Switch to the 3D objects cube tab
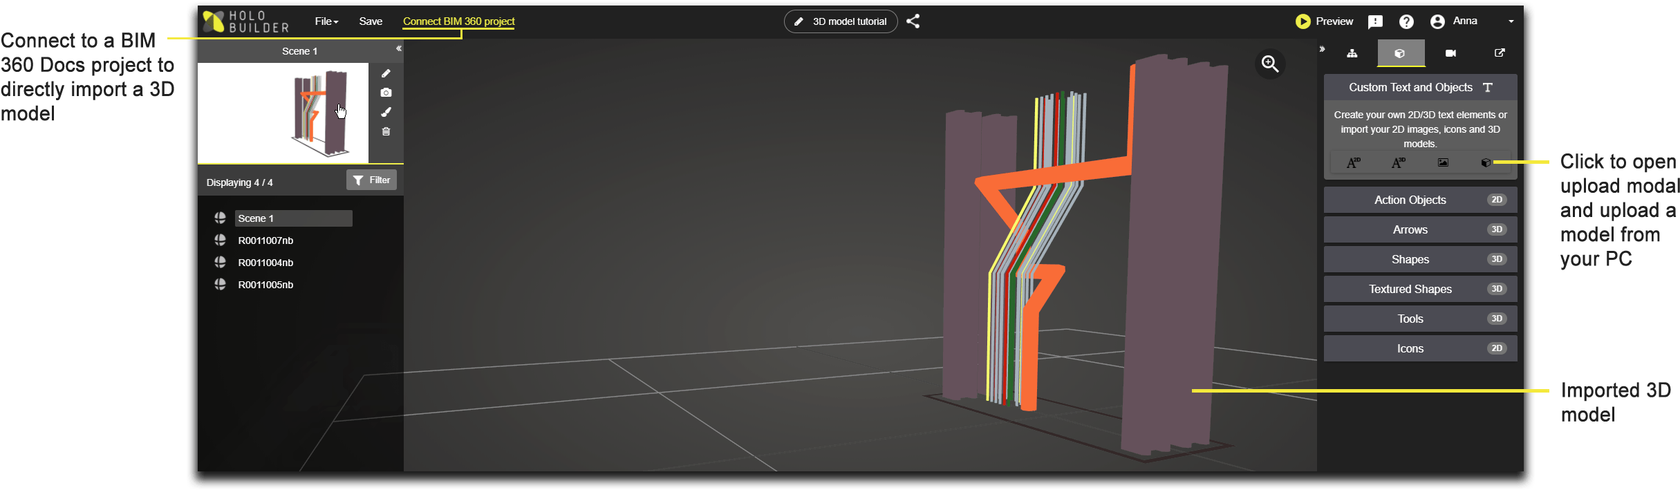This screenshot has width=1680, height=490. (1400, 53)
